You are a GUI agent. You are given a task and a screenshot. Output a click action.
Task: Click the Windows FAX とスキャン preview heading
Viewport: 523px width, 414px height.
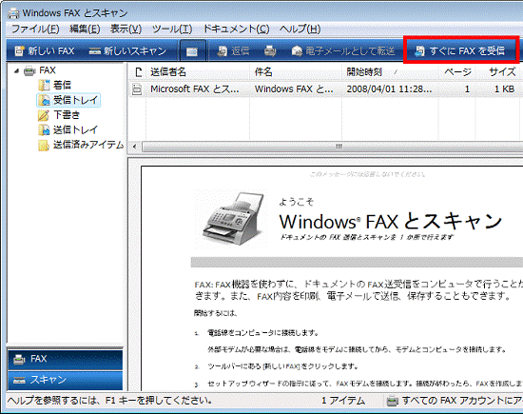[x=391, y=221]
